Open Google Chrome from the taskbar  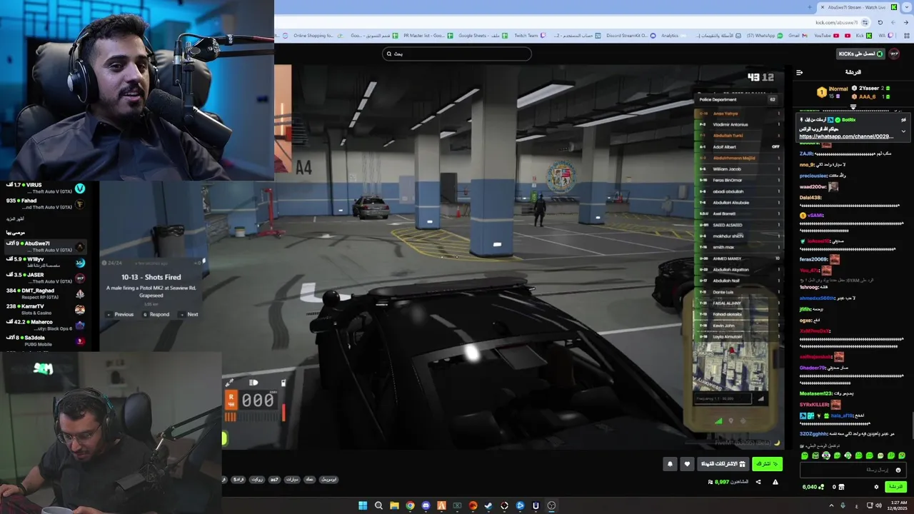tap(410, 505)
